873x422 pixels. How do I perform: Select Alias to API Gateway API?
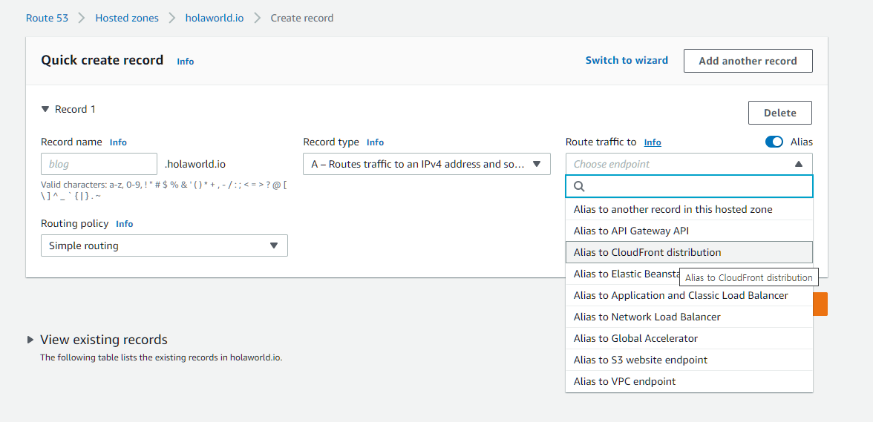tap(689, 231)
